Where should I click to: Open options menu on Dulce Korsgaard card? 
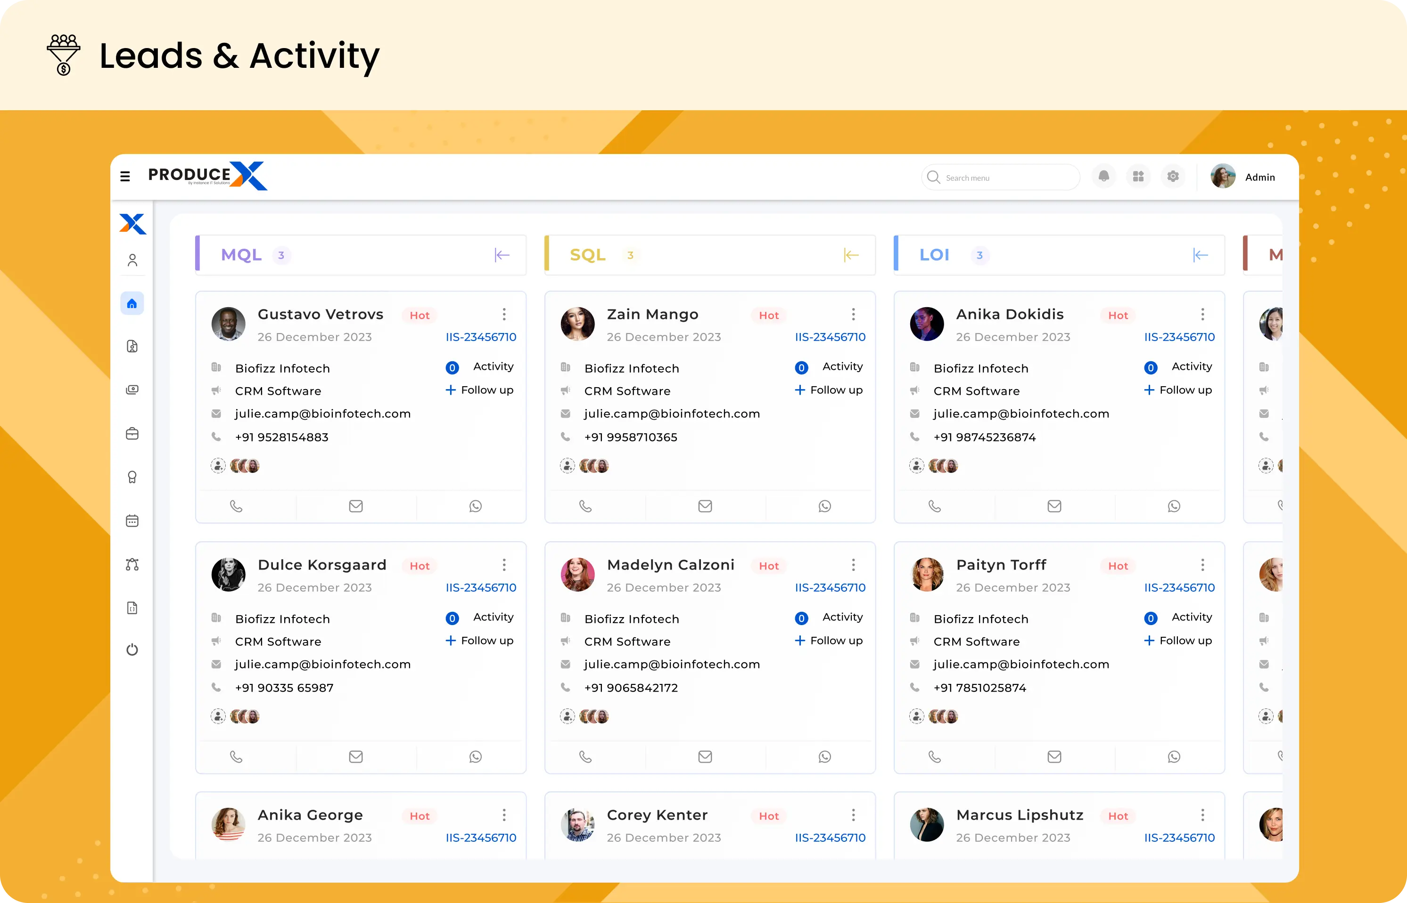pos(504,565)
